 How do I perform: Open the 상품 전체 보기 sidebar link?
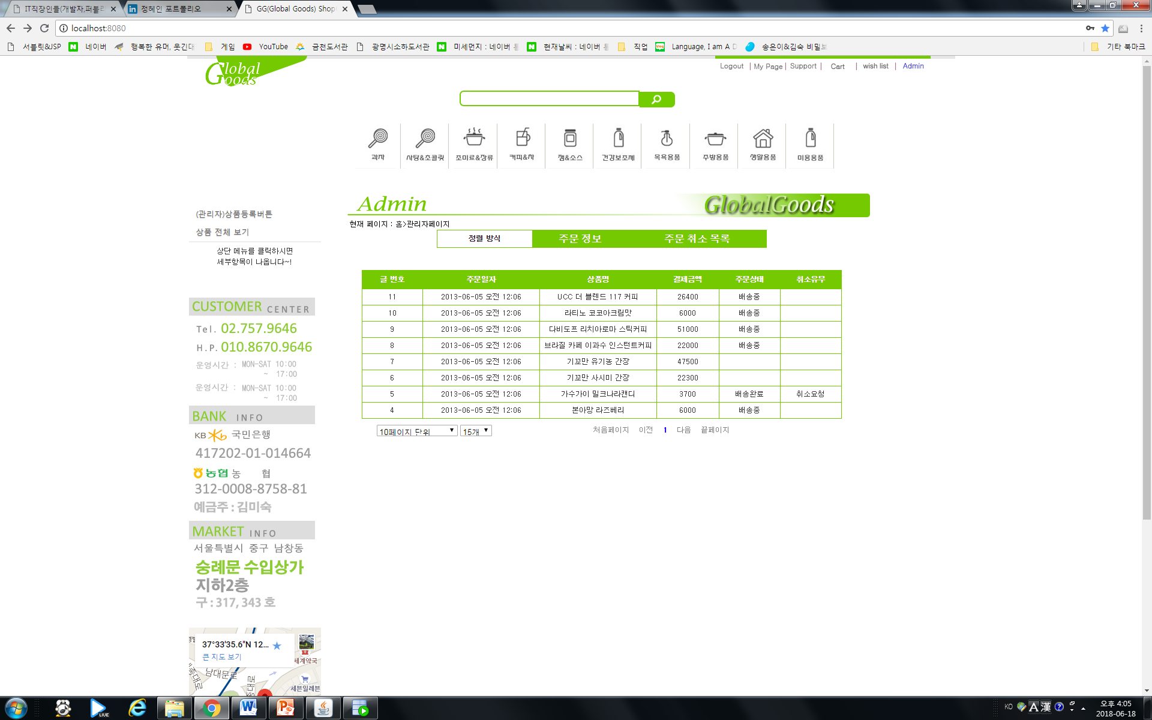[222, 232]
